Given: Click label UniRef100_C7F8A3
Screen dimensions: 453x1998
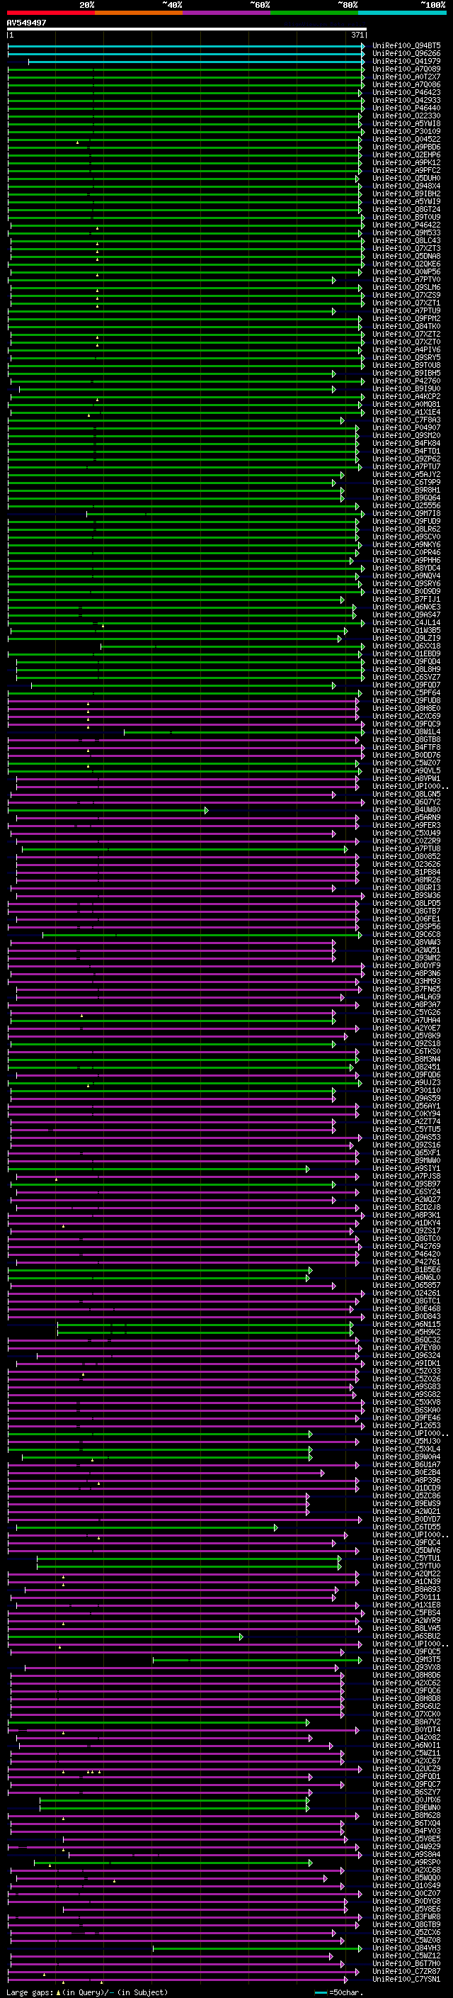Looking at the screenshot, I should (406, 420).
